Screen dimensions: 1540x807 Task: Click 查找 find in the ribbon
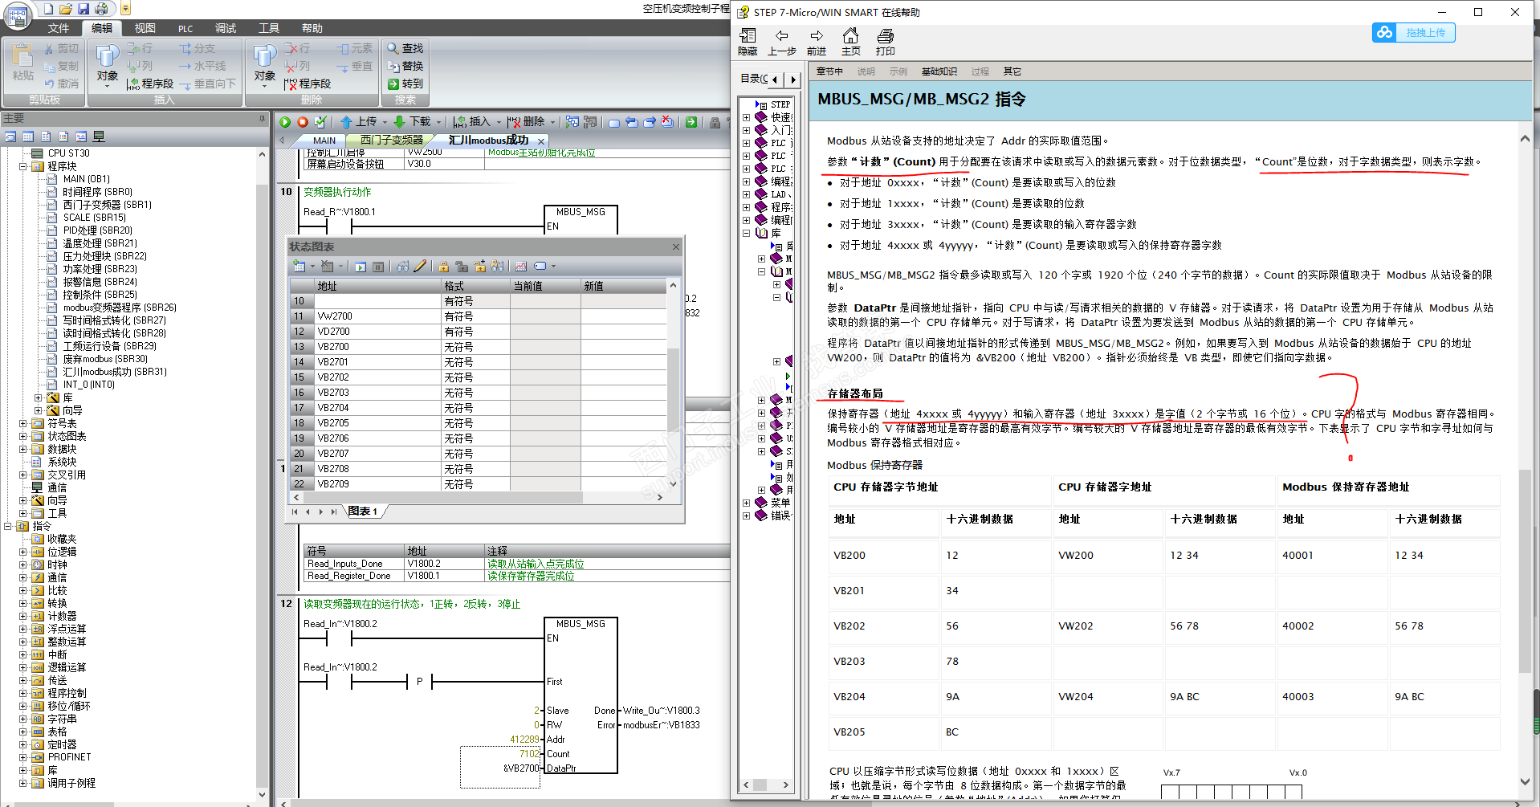[x=405, y=48]
